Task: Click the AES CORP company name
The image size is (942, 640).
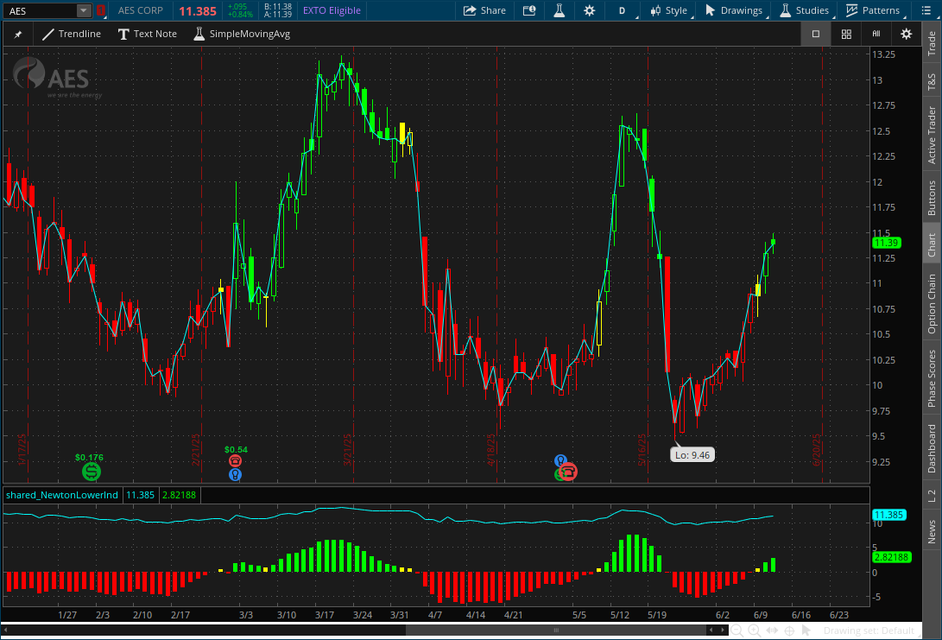Action: [x=141, y=10]
